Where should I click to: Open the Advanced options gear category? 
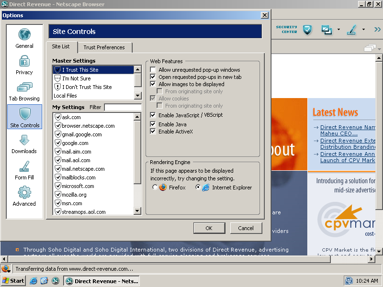(24, 196)
